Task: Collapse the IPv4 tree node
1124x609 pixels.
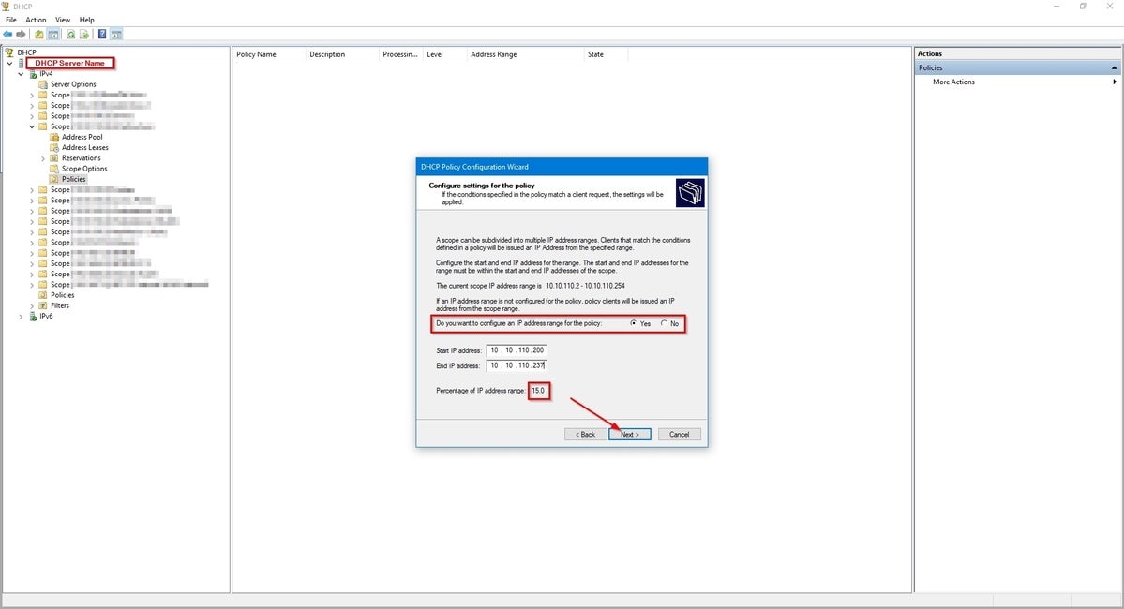Action: click(x=21, y=73)
